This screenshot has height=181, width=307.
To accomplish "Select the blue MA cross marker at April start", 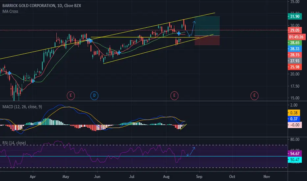I will pos(33,81).
